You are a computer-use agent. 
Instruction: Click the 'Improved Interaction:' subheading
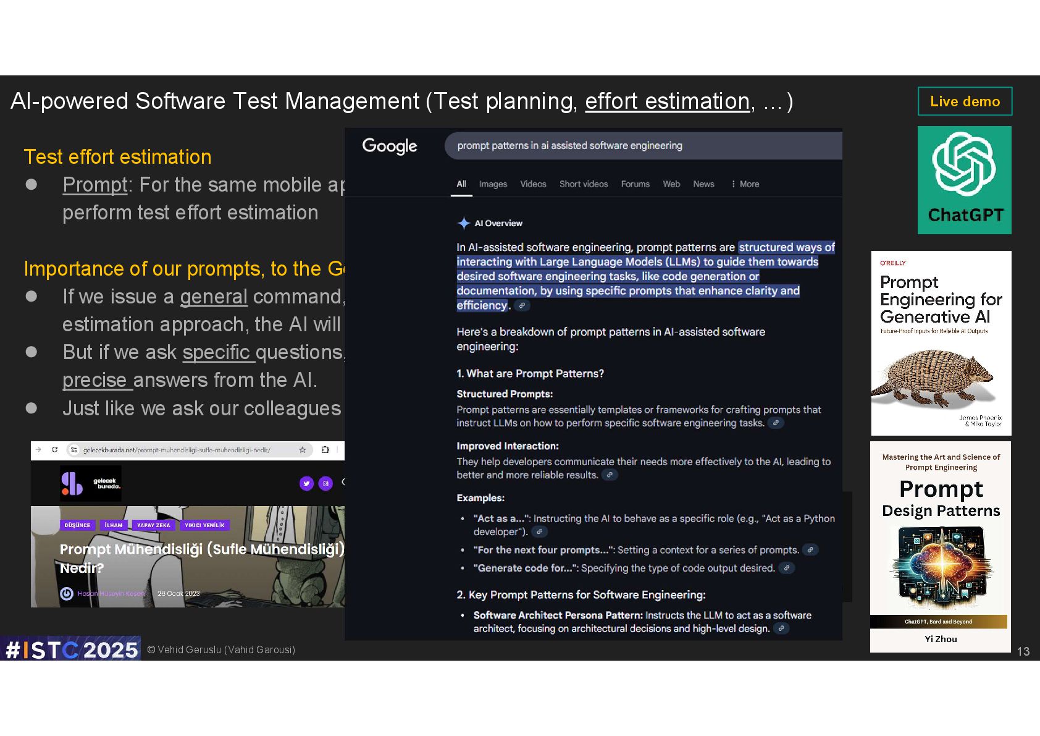click(508, 446)
